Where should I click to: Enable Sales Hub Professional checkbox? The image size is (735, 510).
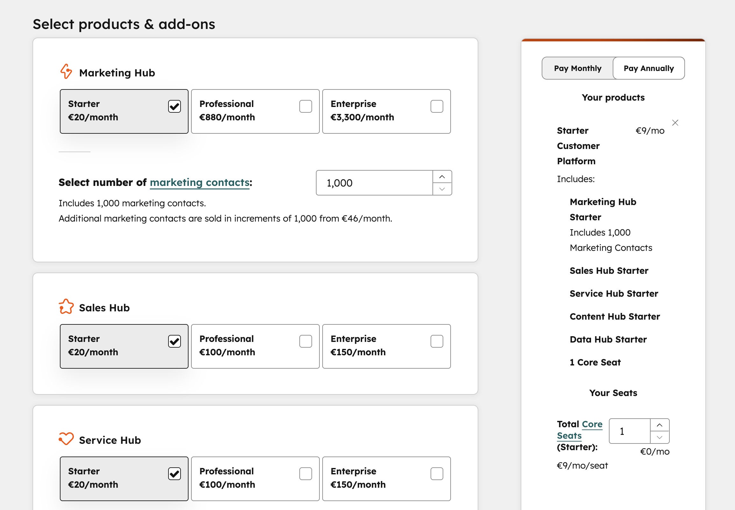tap(305, 341)
